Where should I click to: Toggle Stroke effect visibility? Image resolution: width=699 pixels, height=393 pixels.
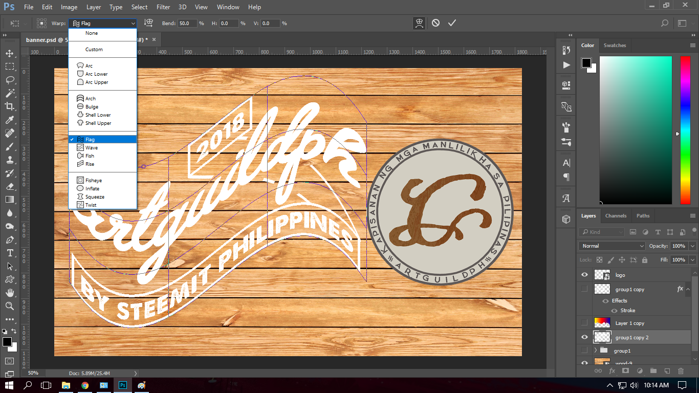click(x=614, y=311)
